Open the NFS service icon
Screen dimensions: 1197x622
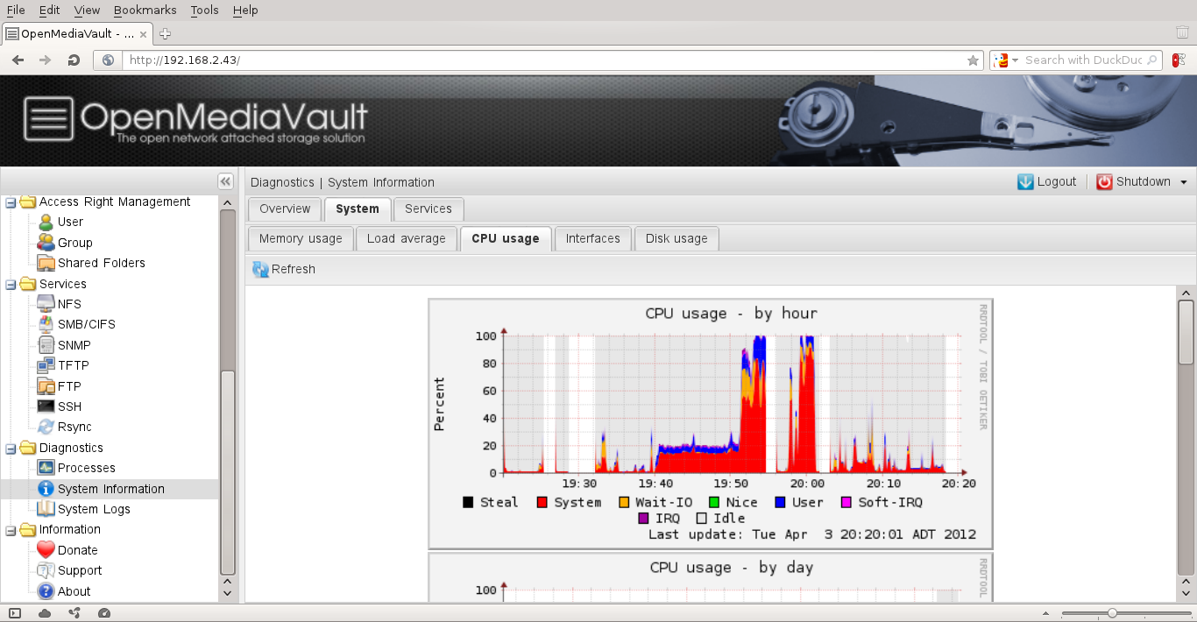coord(46,304)
